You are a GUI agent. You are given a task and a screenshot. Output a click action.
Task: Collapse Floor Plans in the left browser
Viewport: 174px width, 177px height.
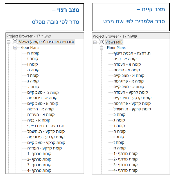(x=15, y=48)
